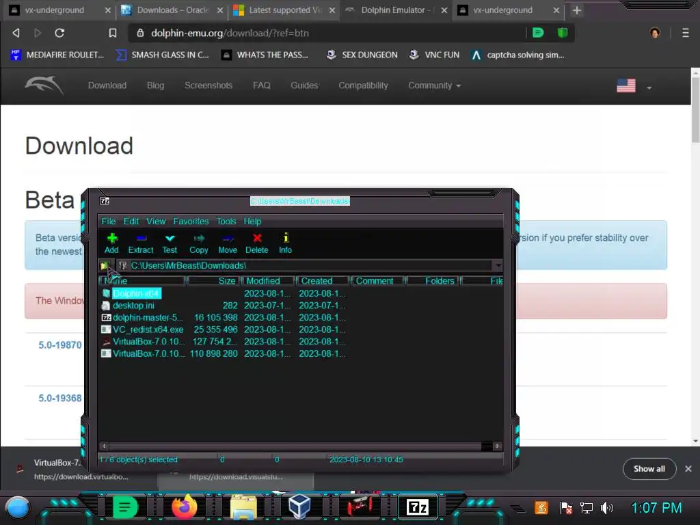
Task: Open the Tools menu in 7-Zip
Action: pyautogui.click(x=226, y=221)
